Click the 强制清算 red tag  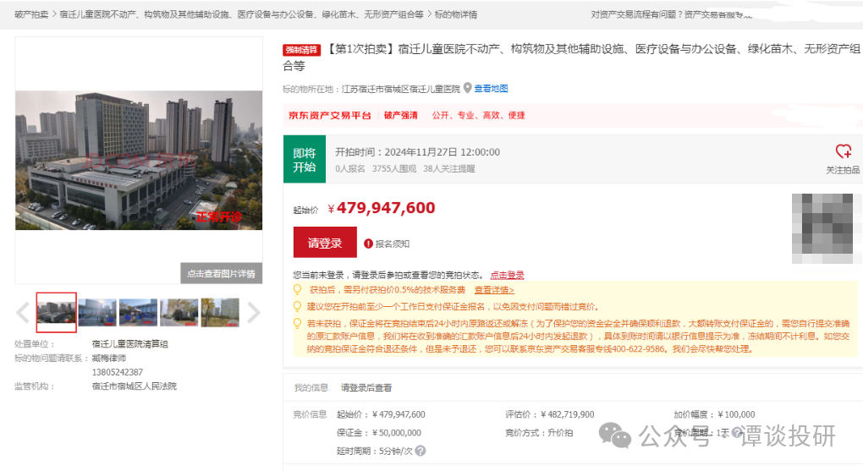[301, 50]
